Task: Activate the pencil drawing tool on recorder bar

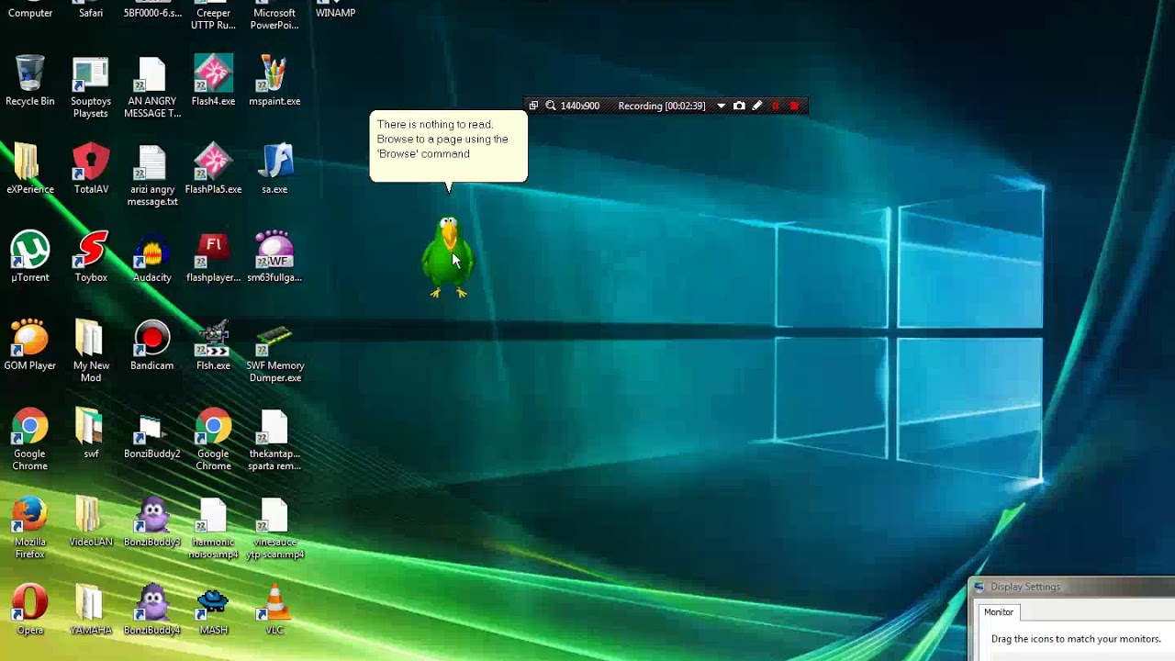Action: [x=757, y=106]
